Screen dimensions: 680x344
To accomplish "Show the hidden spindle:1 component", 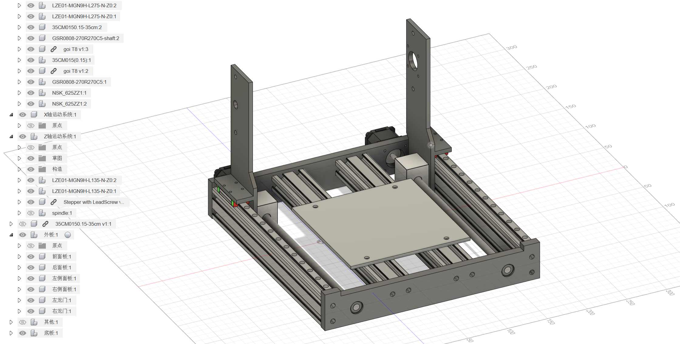I will (x=31, y=213).
